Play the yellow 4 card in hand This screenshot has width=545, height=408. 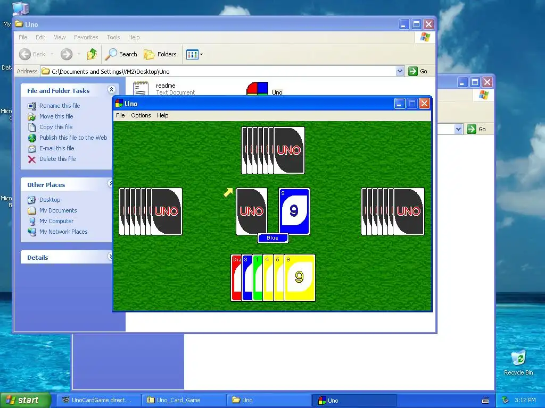tap(268, 277)
